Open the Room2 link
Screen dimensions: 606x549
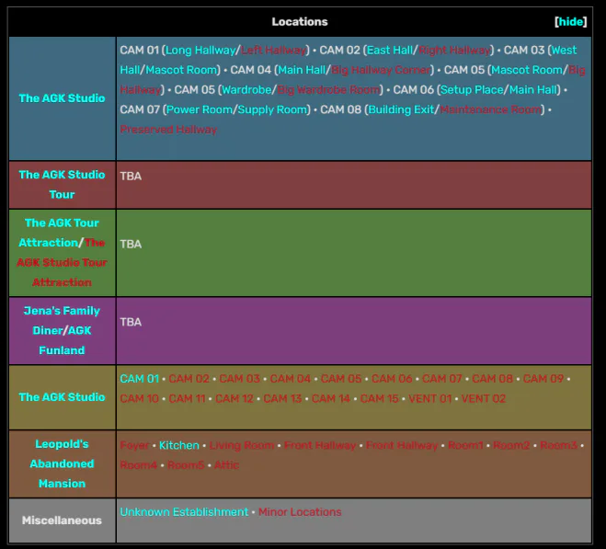[511, 445]
